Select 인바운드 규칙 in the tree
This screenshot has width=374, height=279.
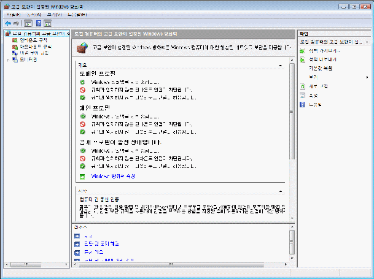tap(33, 40)
